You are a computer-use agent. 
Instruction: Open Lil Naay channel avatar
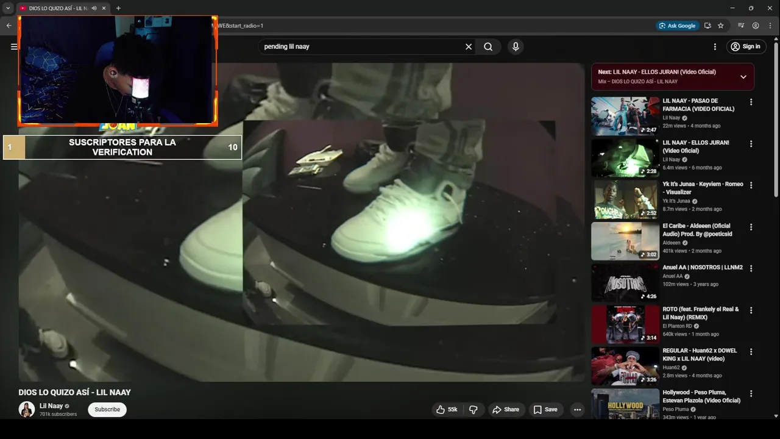[x=26, y=409]
